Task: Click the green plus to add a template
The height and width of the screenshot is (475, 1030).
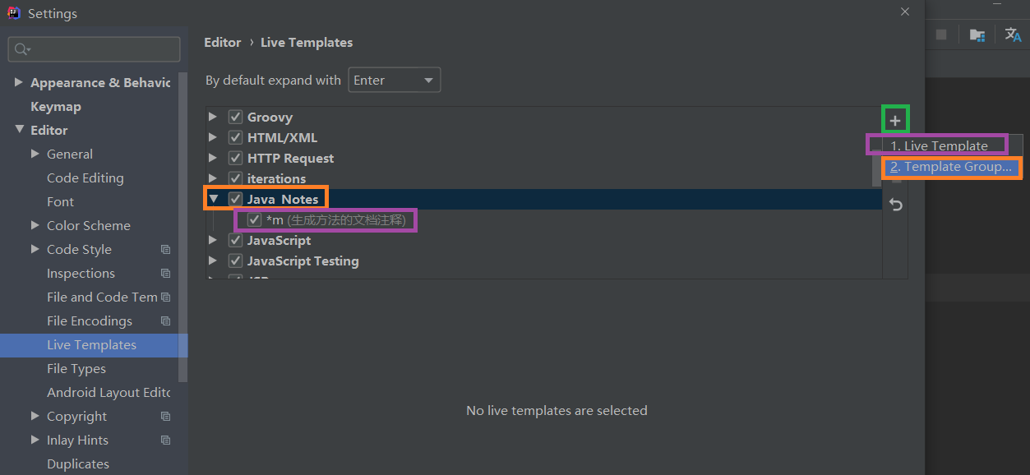Action: tap(894, 118)
